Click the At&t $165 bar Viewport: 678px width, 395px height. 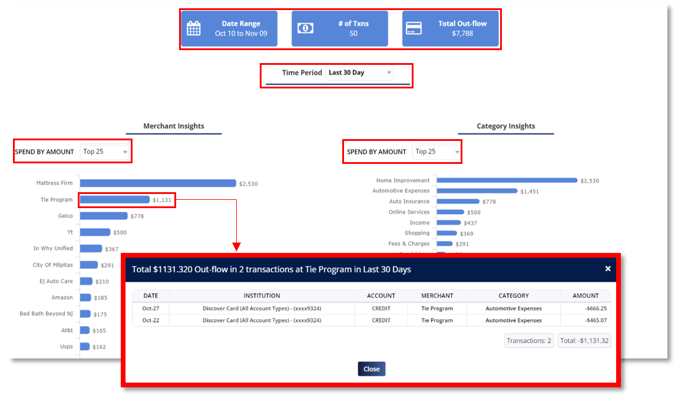point(85,330)
